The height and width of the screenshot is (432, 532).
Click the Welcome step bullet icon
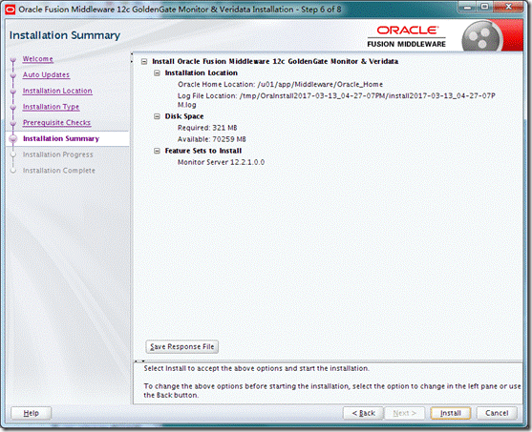[x=12, y=60]
